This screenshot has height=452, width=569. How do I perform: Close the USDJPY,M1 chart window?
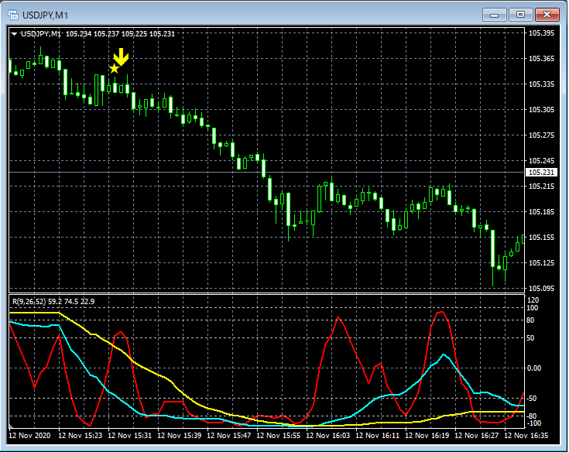547,14
